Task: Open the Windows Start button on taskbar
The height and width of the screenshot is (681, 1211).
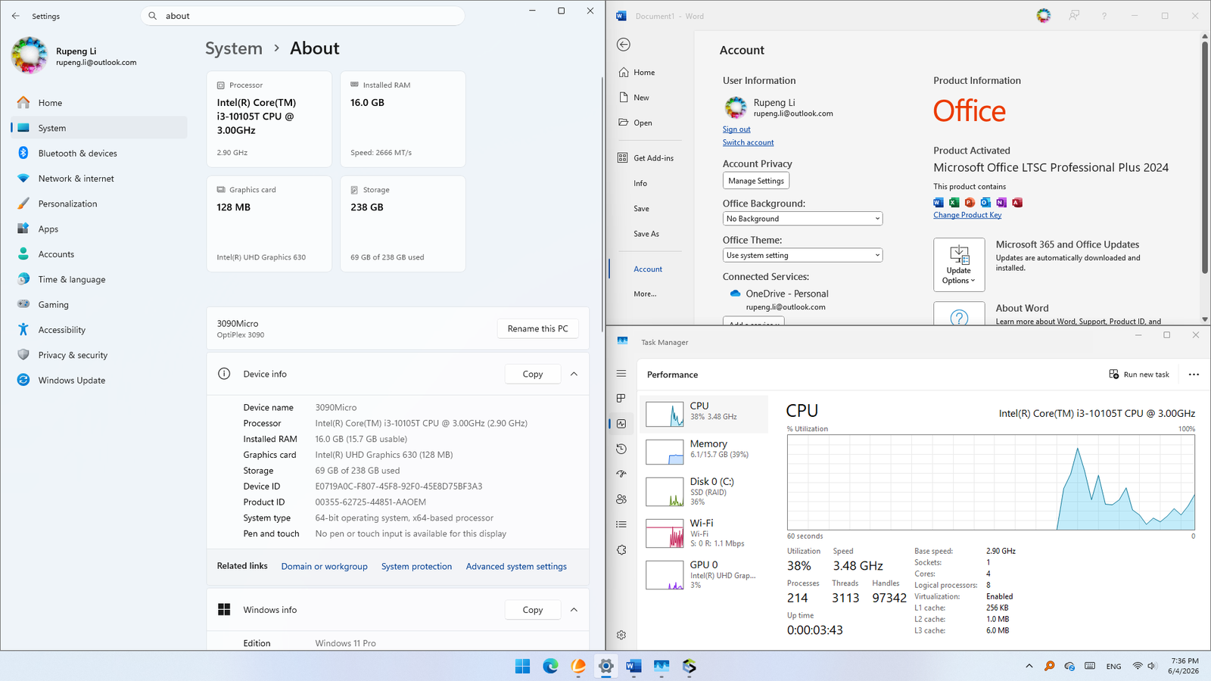Action: point(522,666)
